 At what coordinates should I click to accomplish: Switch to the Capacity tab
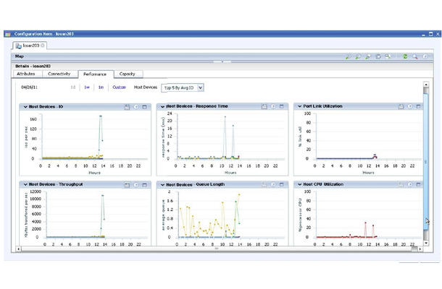click(127, 74)
